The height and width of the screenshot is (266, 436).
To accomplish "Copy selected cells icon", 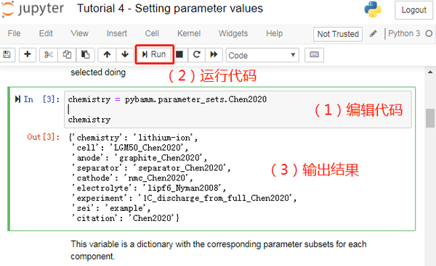I will (67, 54).
